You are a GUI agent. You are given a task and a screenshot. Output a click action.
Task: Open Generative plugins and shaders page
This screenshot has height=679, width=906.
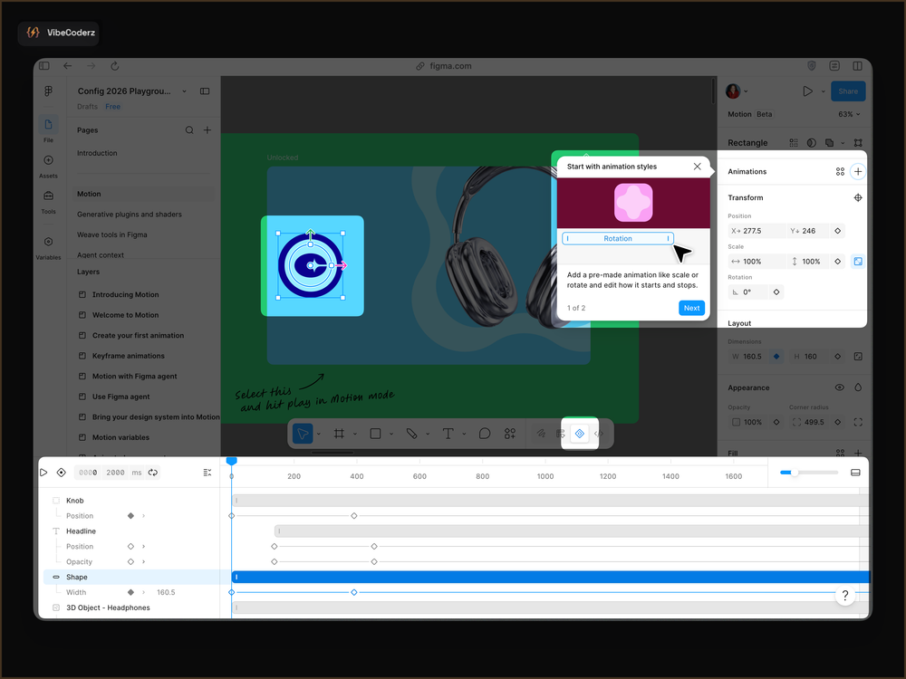[x=130, y=215]
